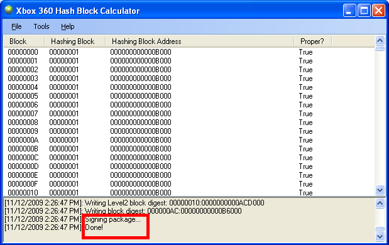389x245 pixels.
Task: Open the Help menu
Action: coord(67,26)
